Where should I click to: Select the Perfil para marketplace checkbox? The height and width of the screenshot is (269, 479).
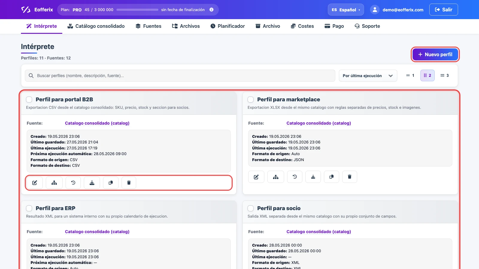[x=251, y=100]
